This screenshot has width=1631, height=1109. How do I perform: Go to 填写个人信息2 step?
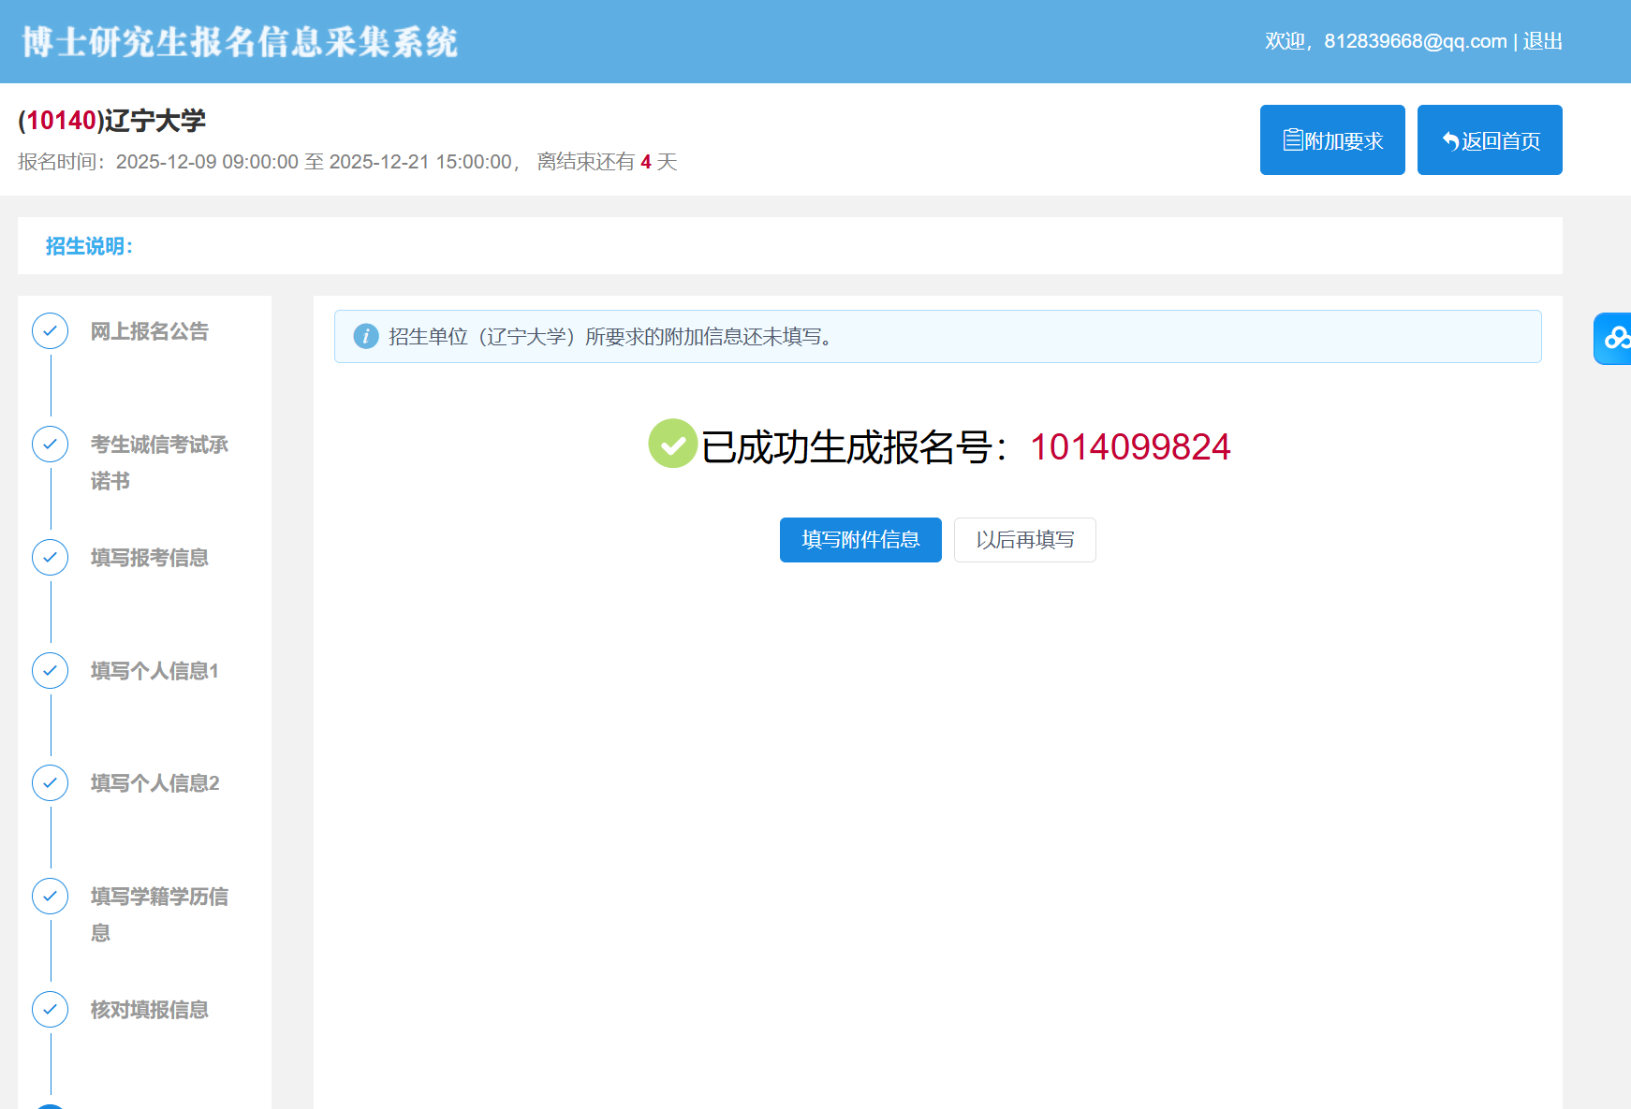[154, 783]
